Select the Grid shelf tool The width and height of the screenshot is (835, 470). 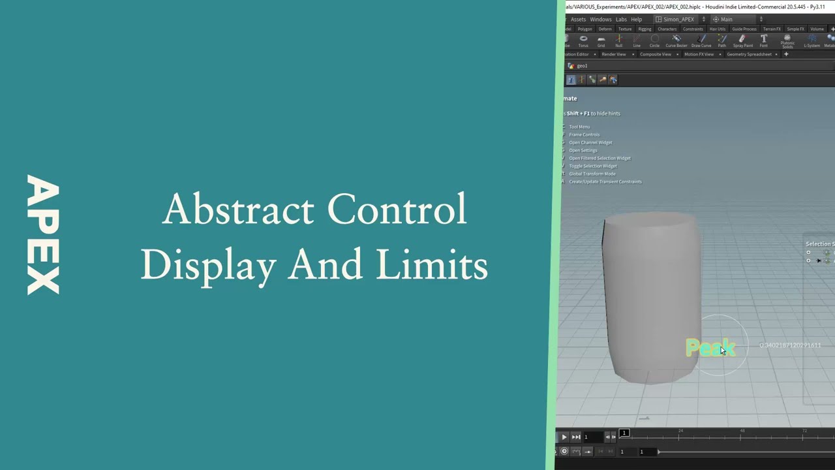click(601, 40)
